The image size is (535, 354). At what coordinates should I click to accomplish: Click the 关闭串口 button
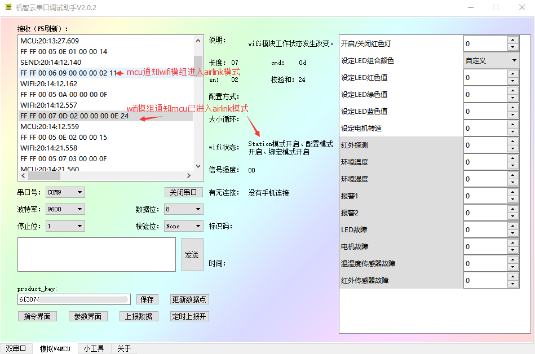[x=184, y=192]
